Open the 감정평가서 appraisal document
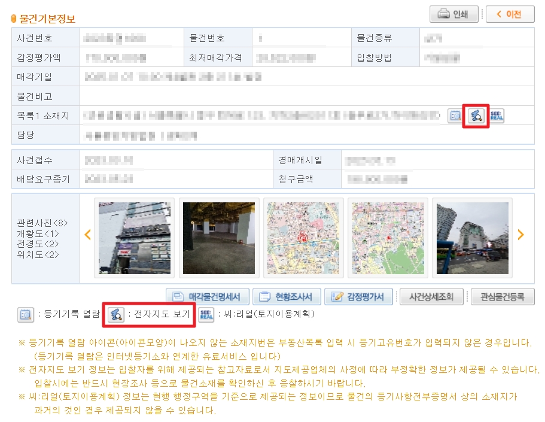545x422 pixels. 359,296
